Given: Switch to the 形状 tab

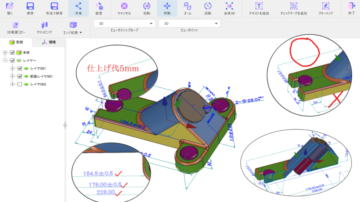Looking at the screenshot, I should 16,42.
